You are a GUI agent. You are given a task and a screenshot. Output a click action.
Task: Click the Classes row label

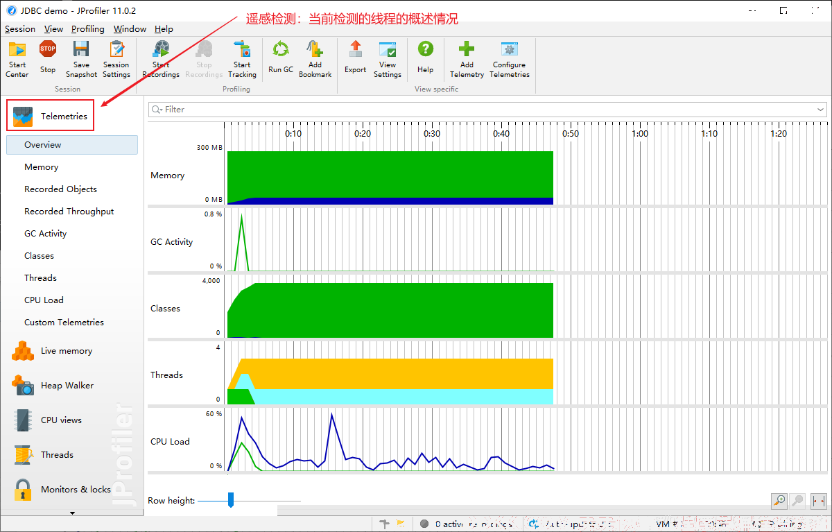click(165, 309)
